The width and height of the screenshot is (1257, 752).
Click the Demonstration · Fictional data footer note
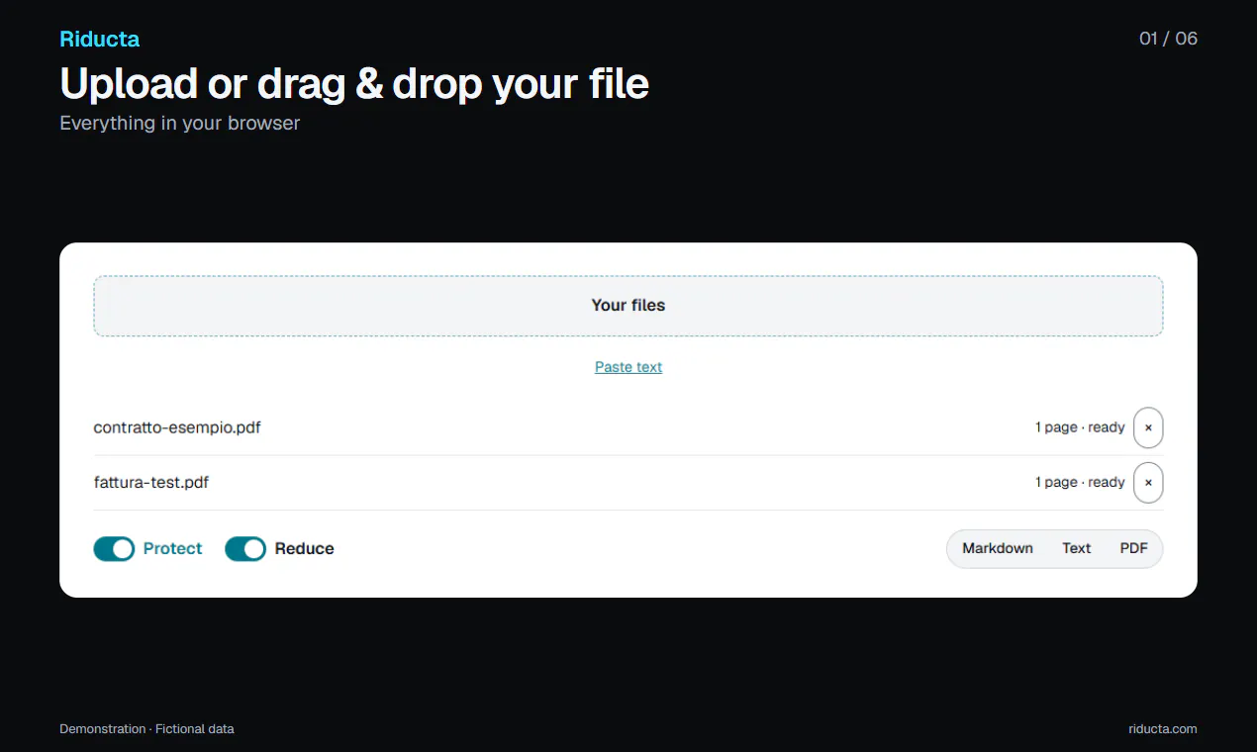tap(146, 729)
